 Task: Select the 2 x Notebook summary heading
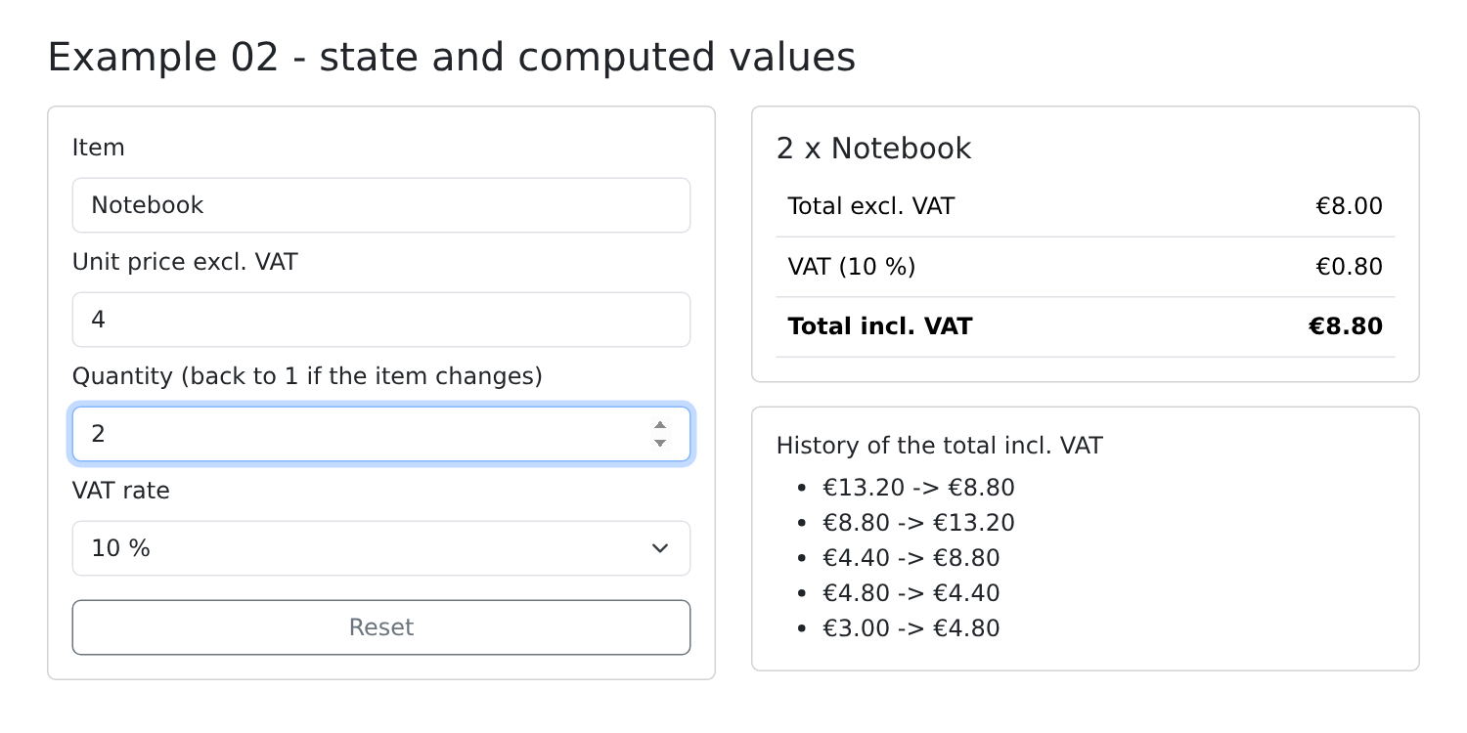[873, 149]
